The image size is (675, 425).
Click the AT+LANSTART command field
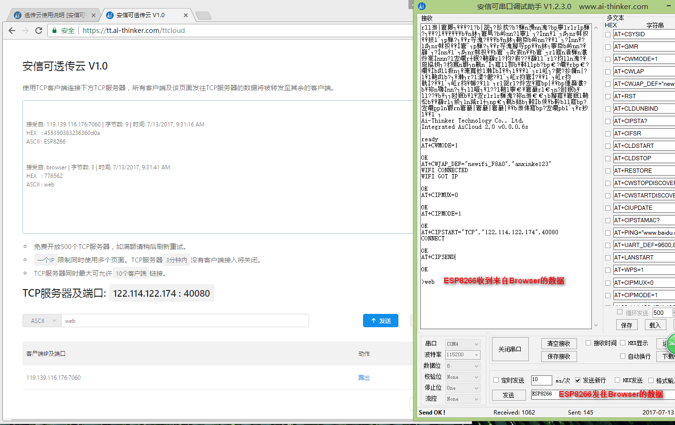click(x=644, y=258)
